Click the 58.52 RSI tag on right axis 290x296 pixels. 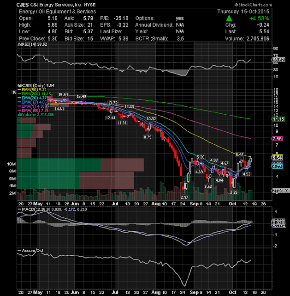tap(279, 60)
